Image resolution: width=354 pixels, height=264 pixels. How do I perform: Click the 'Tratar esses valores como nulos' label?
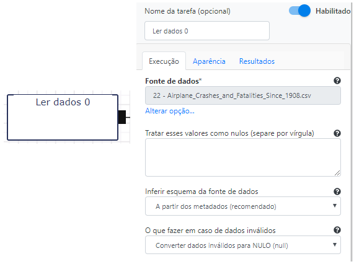(x=229, y=133)
